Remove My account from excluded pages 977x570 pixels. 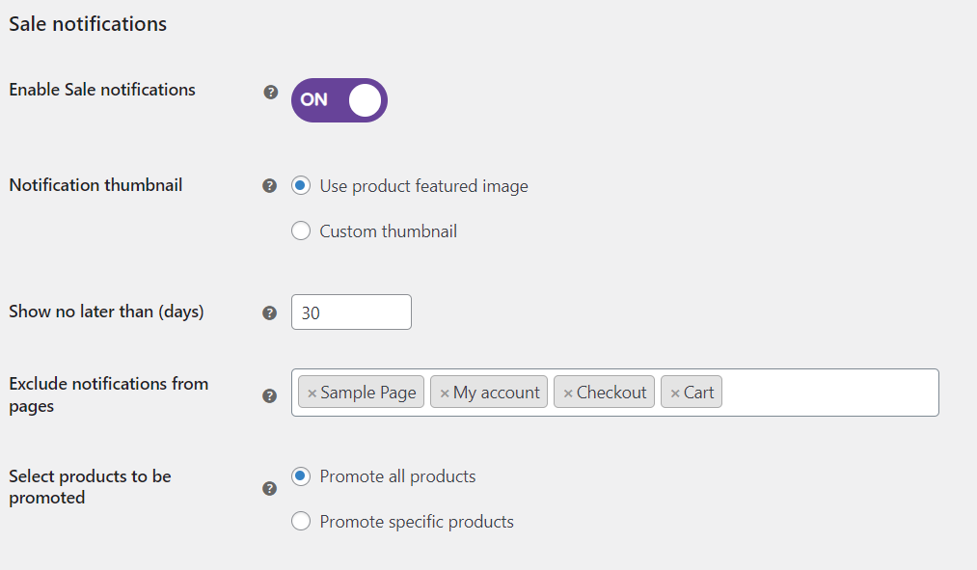[445, 394]
